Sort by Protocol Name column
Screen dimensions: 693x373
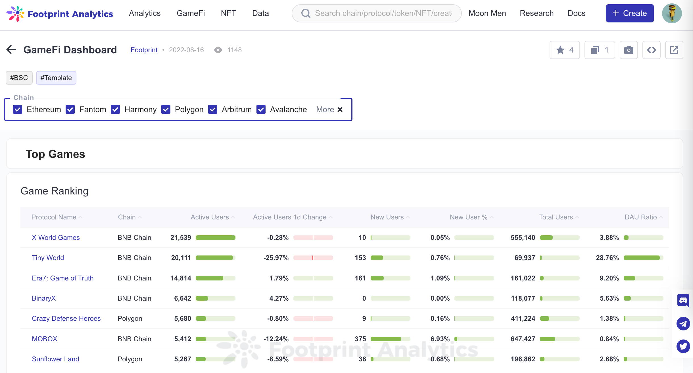tap(57, 217)
